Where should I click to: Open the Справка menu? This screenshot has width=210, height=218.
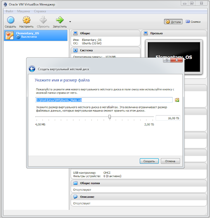(x=40, y=11)
